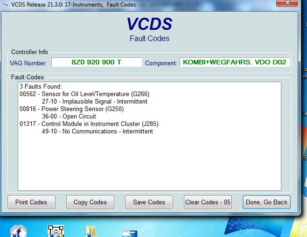Open the desktop shortcut with network diagram icon
The height and width of the screenshot is (237, 307).
pos(56,231)
